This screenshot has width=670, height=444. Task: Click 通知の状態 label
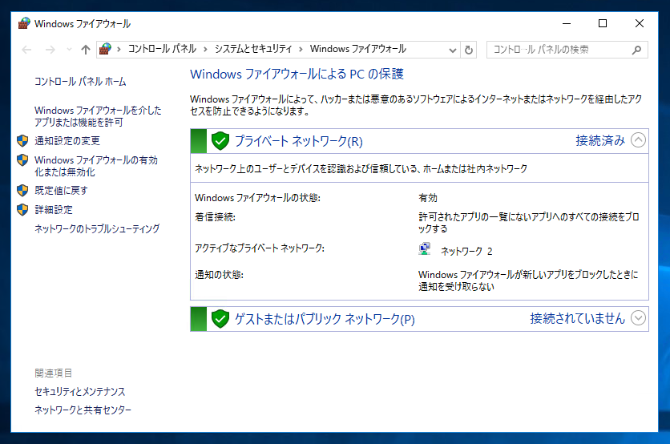click(x=220, y=275)
